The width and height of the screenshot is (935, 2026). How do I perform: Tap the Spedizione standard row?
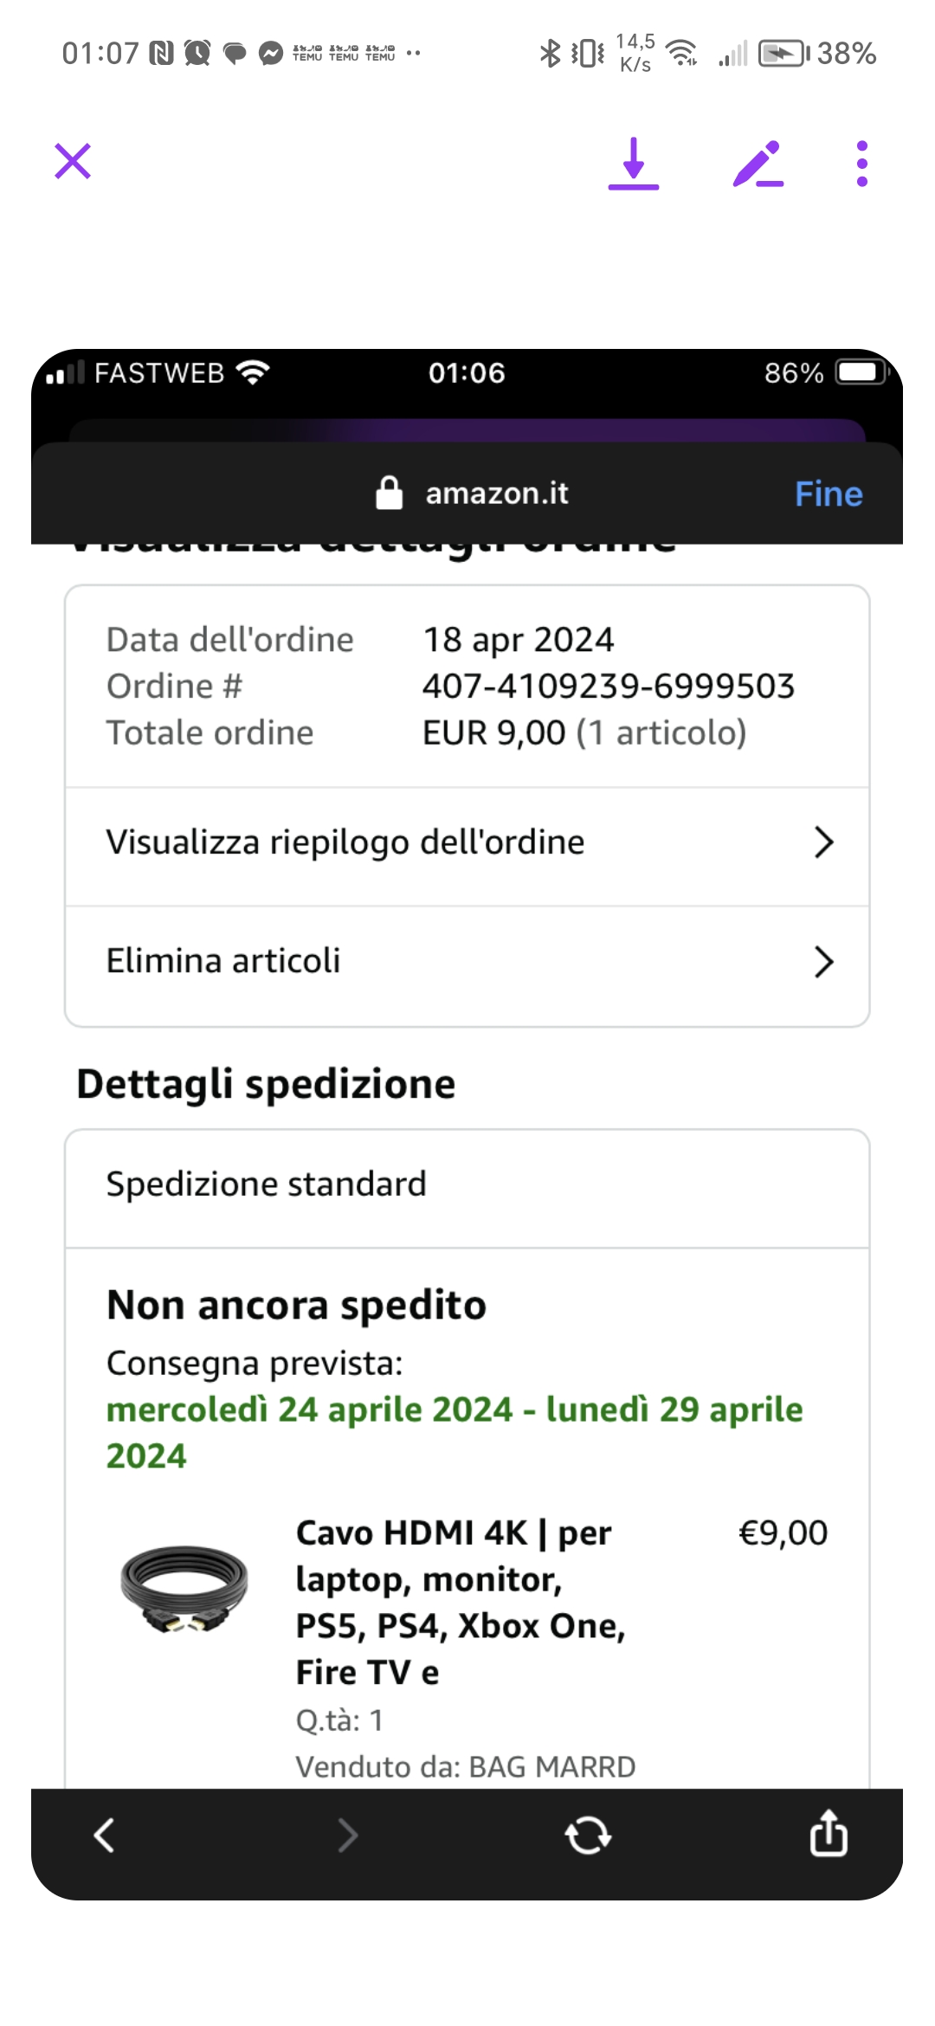[x=466, y=1184]
